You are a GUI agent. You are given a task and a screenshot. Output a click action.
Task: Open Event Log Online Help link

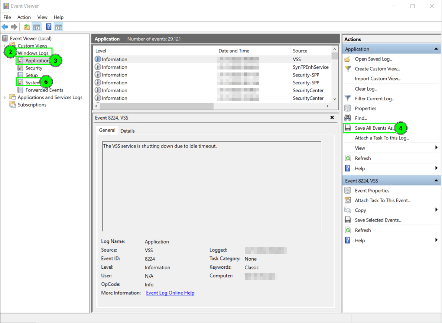point(170,293)
